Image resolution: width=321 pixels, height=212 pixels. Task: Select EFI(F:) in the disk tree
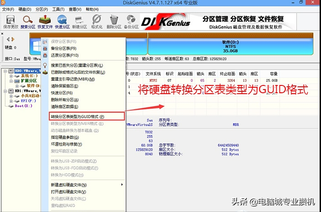pos(28,101)
